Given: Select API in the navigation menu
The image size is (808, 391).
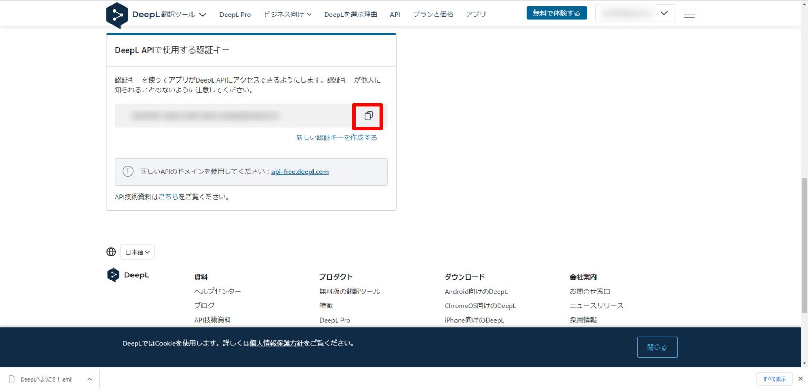Looking at the screenshot, I should [x=395, y=14].
